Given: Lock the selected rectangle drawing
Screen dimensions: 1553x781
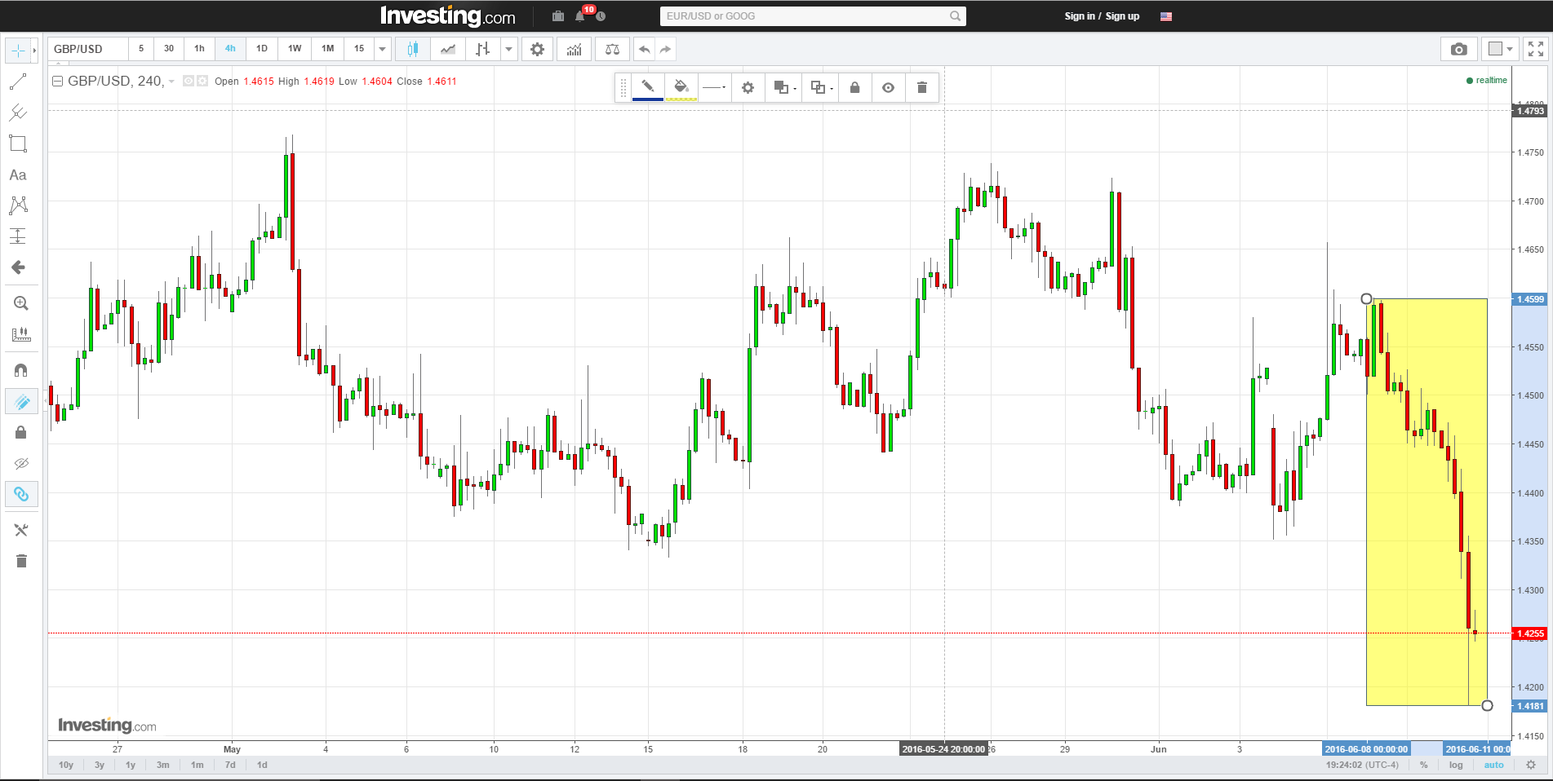Looking at the screenshot, I should (x=855, y=87).
